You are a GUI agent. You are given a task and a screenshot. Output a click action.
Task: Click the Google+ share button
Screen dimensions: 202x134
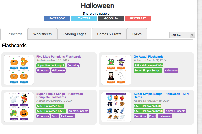coord(111,18)
